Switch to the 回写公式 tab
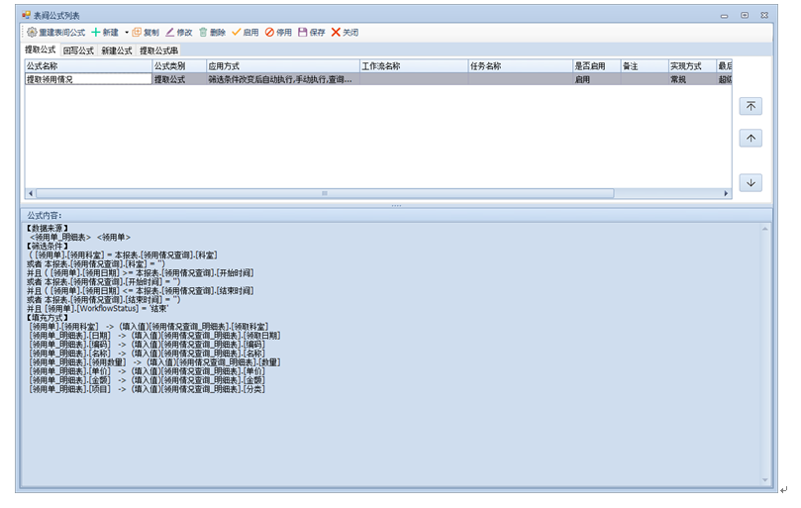Viewport: 801px width, 508px height. pyautogui.click(x=78, y=51)
